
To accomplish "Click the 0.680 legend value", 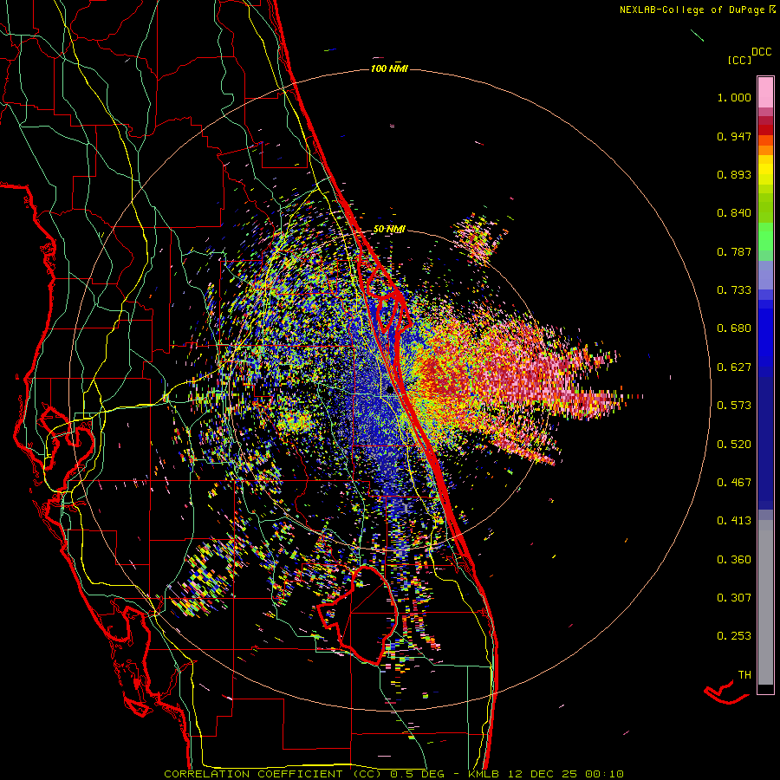I will (x=734, y=328).
